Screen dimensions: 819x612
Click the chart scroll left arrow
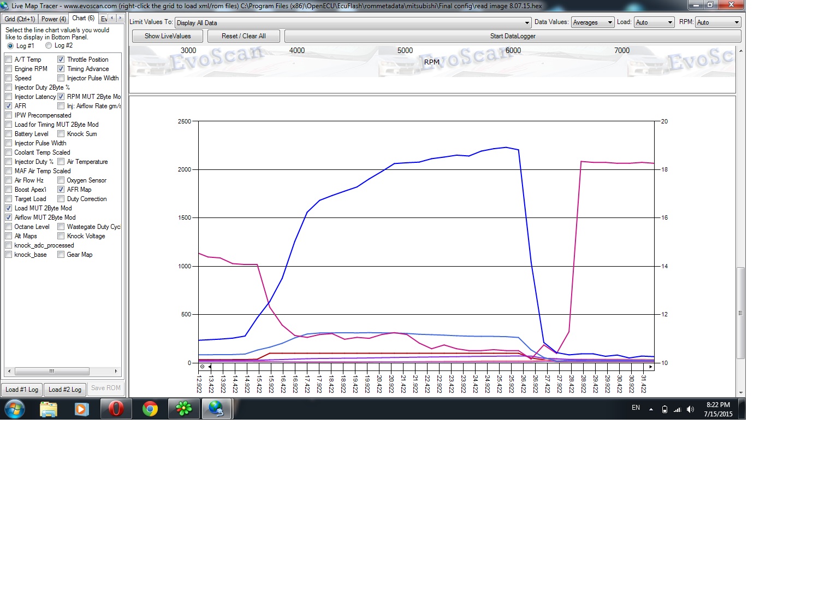point(210,367)
